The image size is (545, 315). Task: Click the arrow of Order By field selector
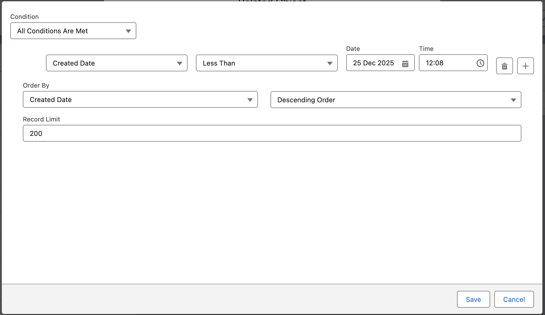click(x=250, y=100)
